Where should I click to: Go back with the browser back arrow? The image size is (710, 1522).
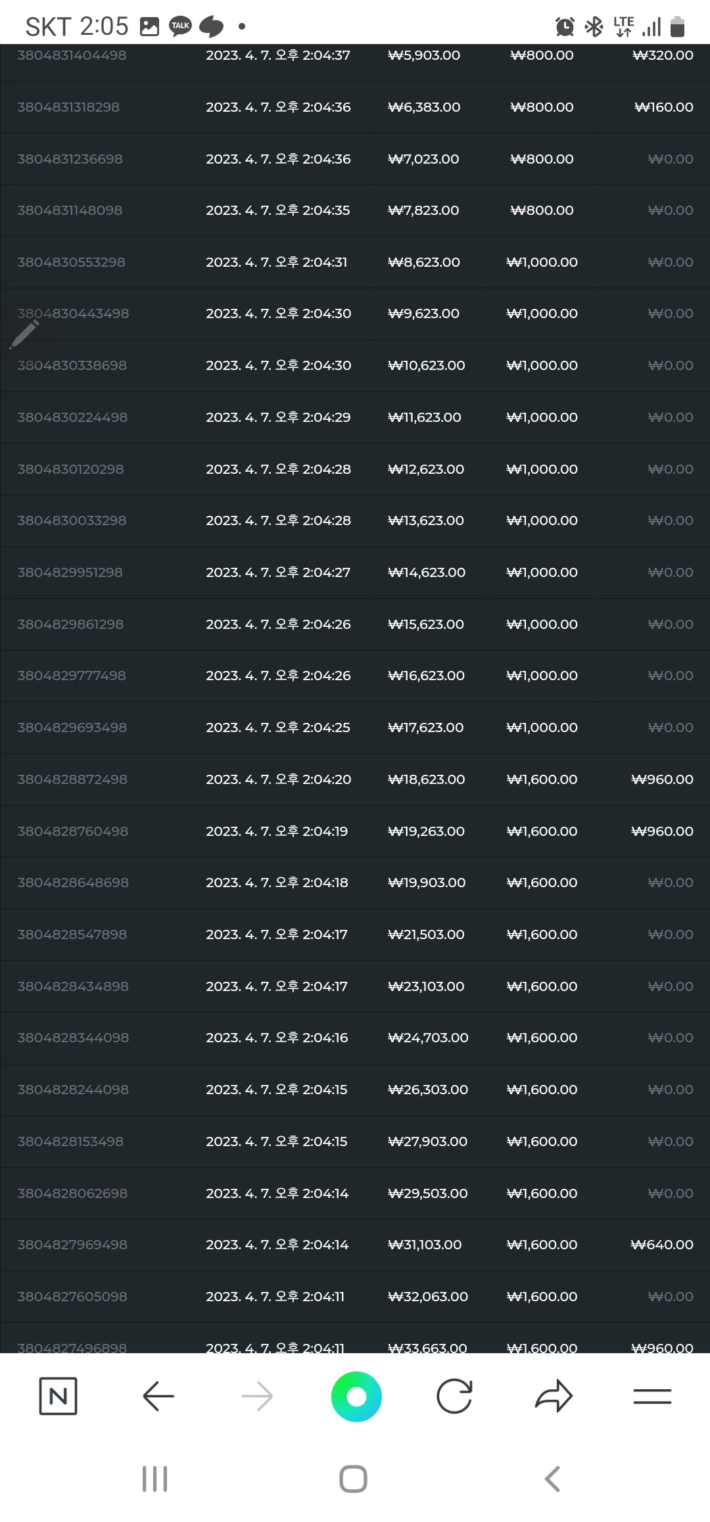(158, 1396)
